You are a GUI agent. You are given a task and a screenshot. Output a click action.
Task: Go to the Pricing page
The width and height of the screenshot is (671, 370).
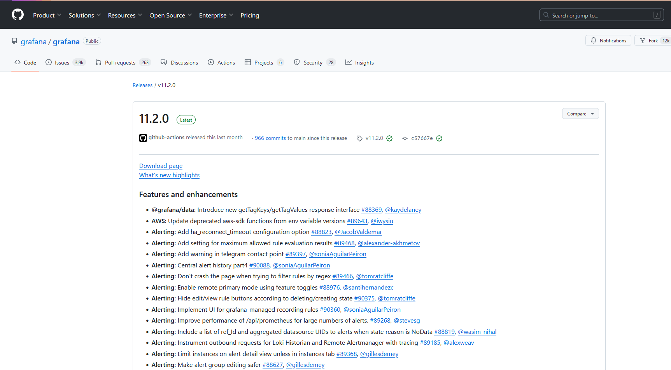pyautogui.click(x=250, y=15)
